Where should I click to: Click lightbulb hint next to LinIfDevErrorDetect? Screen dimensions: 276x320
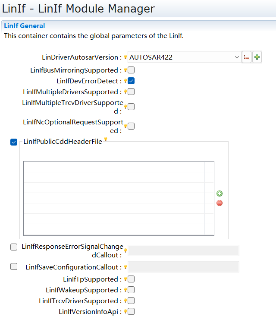(x=125, y=81)
